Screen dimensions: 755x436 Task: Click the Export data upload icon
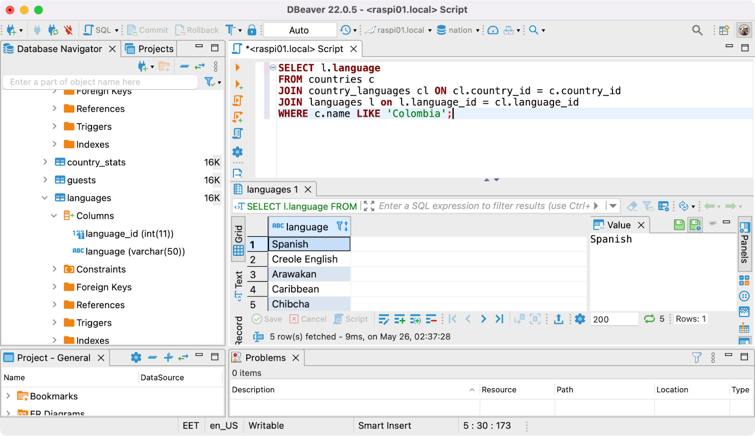point(559,319)
